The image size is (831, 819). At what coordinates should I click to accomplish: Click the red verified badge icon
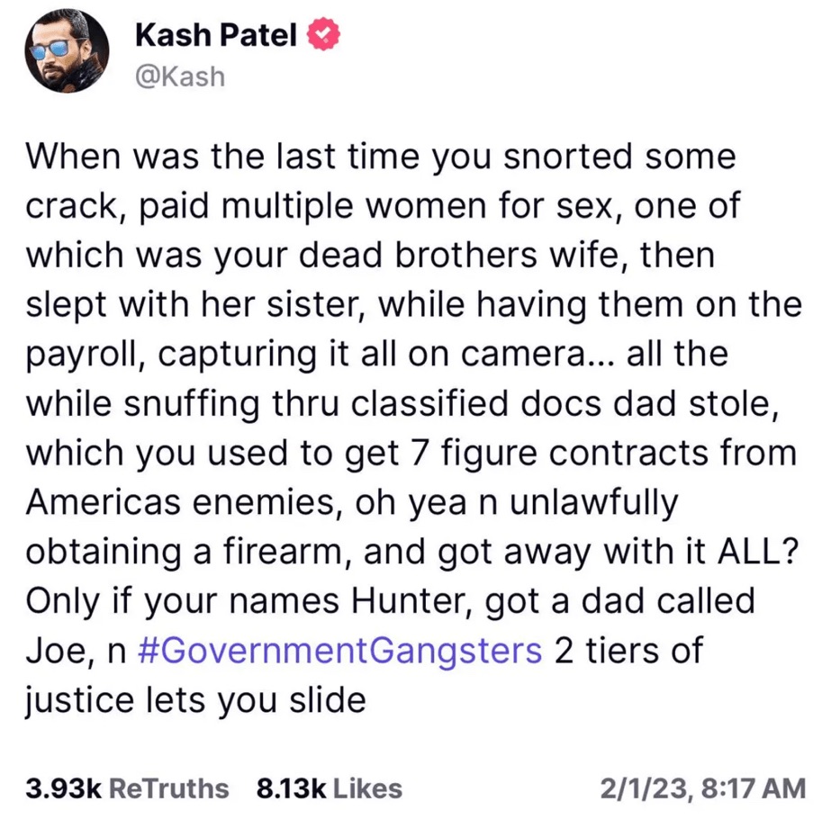324,36
